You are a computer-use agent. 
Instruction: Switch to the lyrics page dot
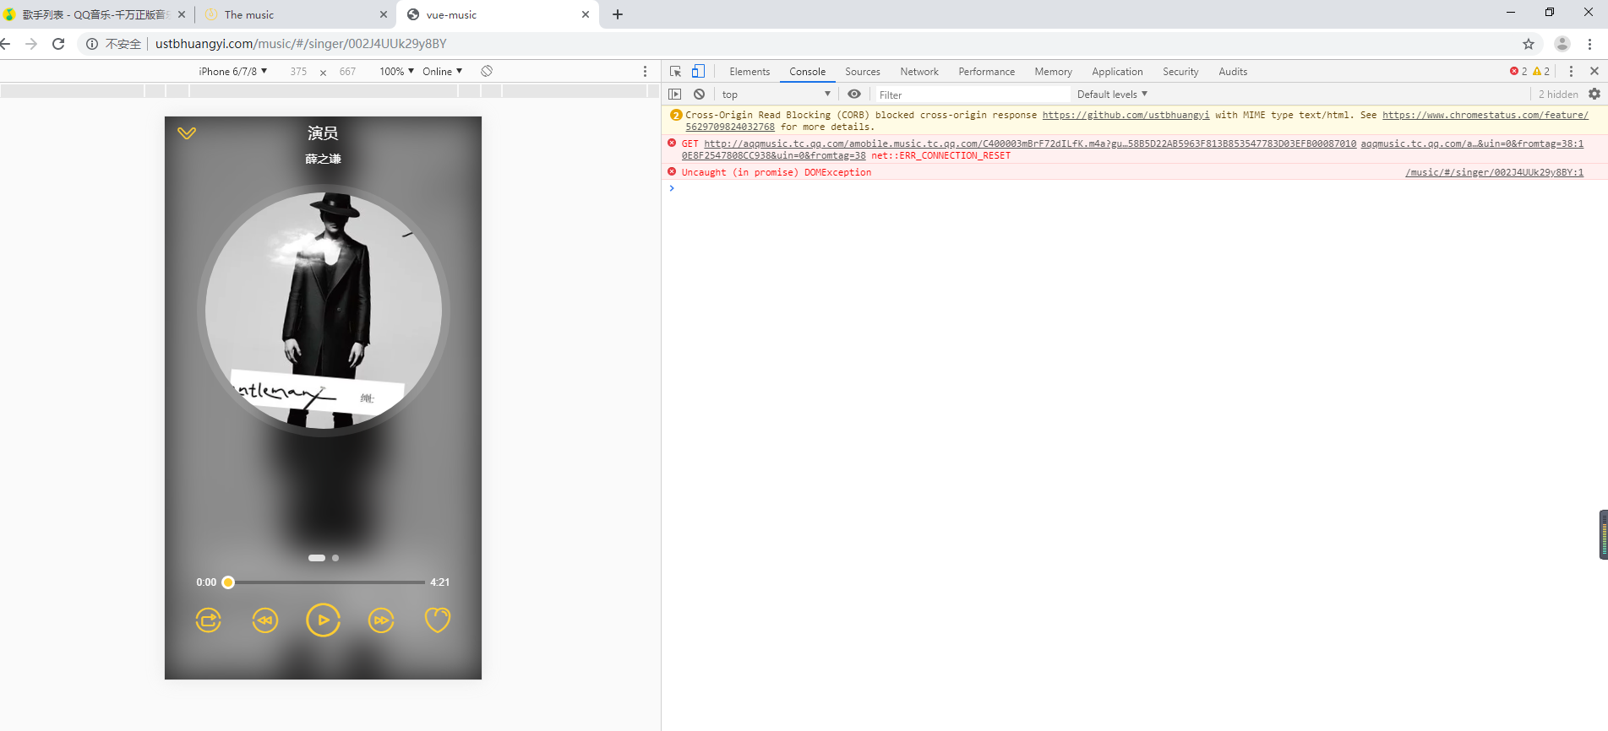[335, 558]
